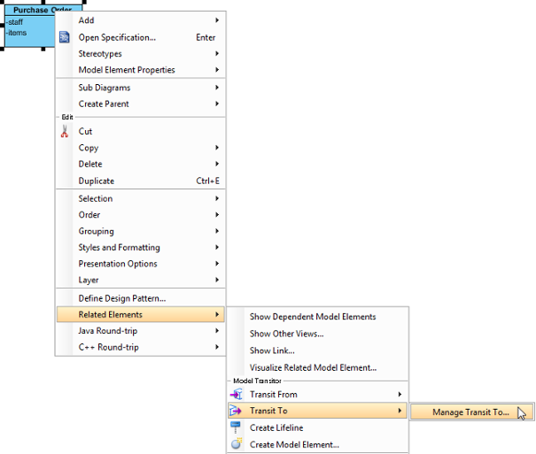Screen dimensions: 536x454
Task: Expand the Create Parent submenu arrow
Action: pos(217,104)
